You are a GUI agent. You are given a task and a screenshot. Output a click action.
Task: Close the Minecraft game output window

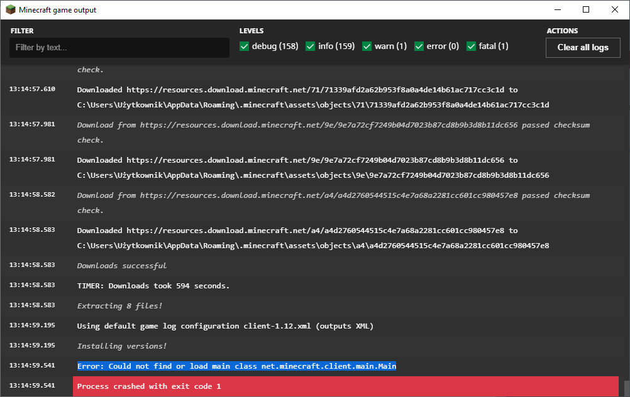pos(615,9)
